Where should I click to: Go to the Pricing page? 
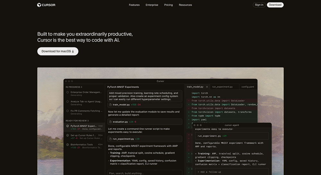pyautogui.click(x=168, y=5)
